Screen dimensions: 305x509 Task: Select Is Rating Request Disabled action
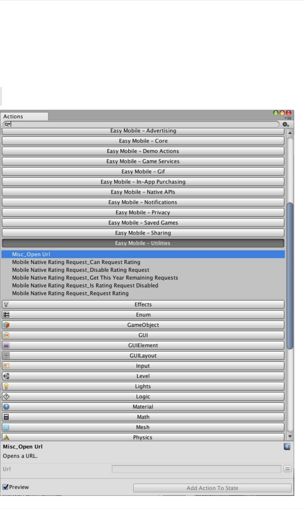85,286
